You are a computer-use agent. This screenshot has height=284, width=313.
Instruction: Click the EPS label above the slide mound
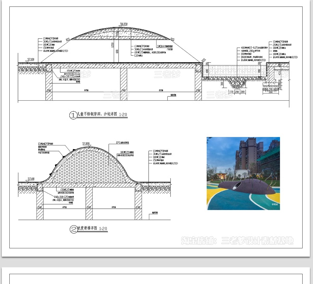pos(122,143)
